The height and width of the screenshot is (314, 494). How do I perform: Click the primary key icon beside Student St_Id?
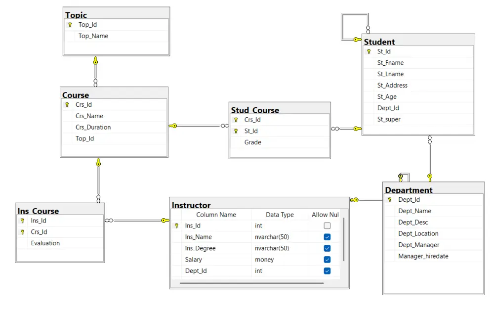(x=369, y=51)
